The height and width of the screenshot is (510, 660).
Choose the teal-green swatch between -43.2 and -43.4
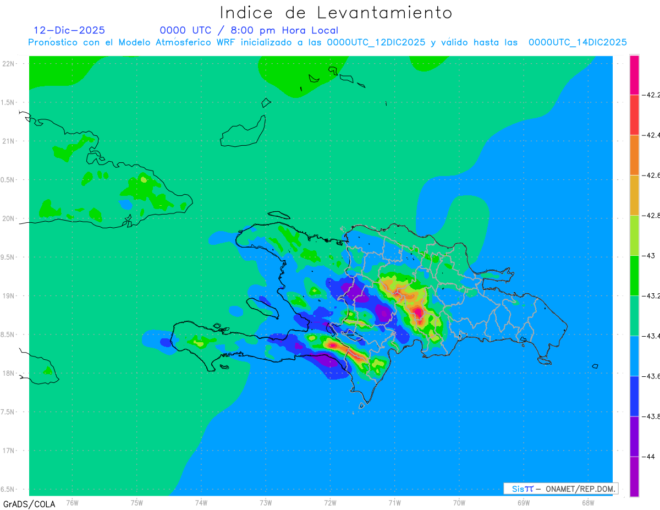(634, 315)
